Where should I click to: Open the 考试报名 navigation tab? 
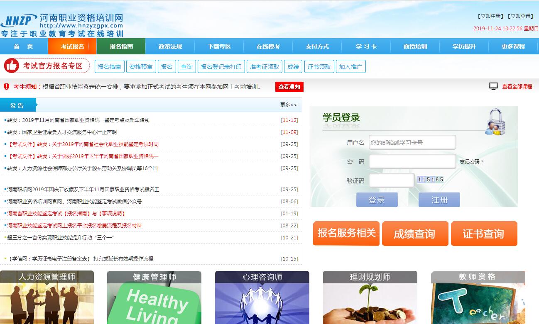pyautogui.click(x=72, y=46)
